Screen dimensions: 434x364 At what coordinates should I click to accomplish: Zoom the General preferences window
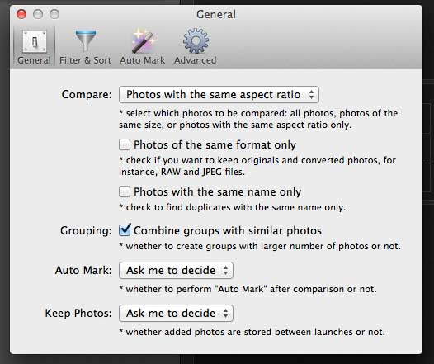54,14
